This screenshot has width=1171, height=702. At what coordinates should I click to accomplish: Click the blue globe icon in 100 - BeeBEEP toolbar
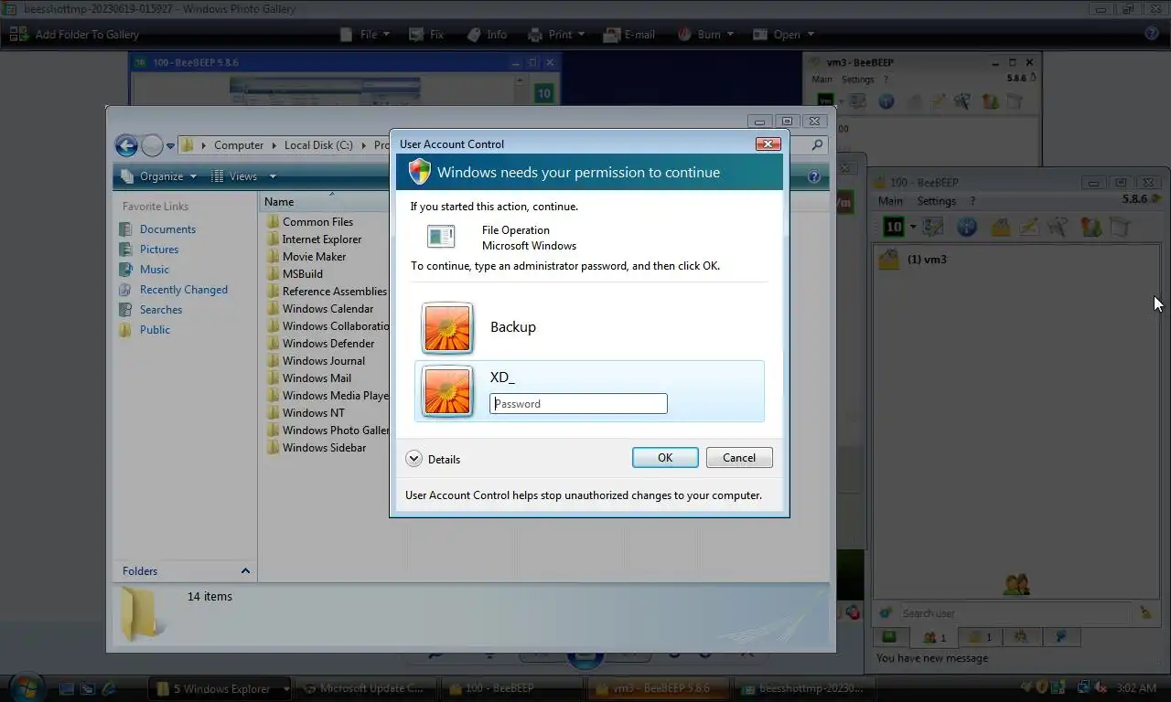(967, 227)
